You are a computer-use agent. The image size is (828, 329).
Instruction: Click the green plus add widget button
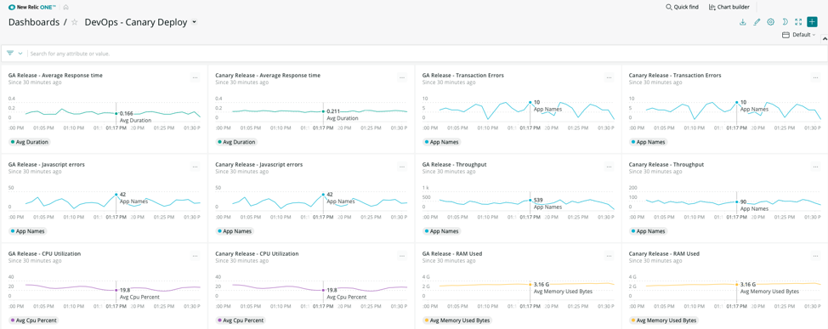pos(812,22)
